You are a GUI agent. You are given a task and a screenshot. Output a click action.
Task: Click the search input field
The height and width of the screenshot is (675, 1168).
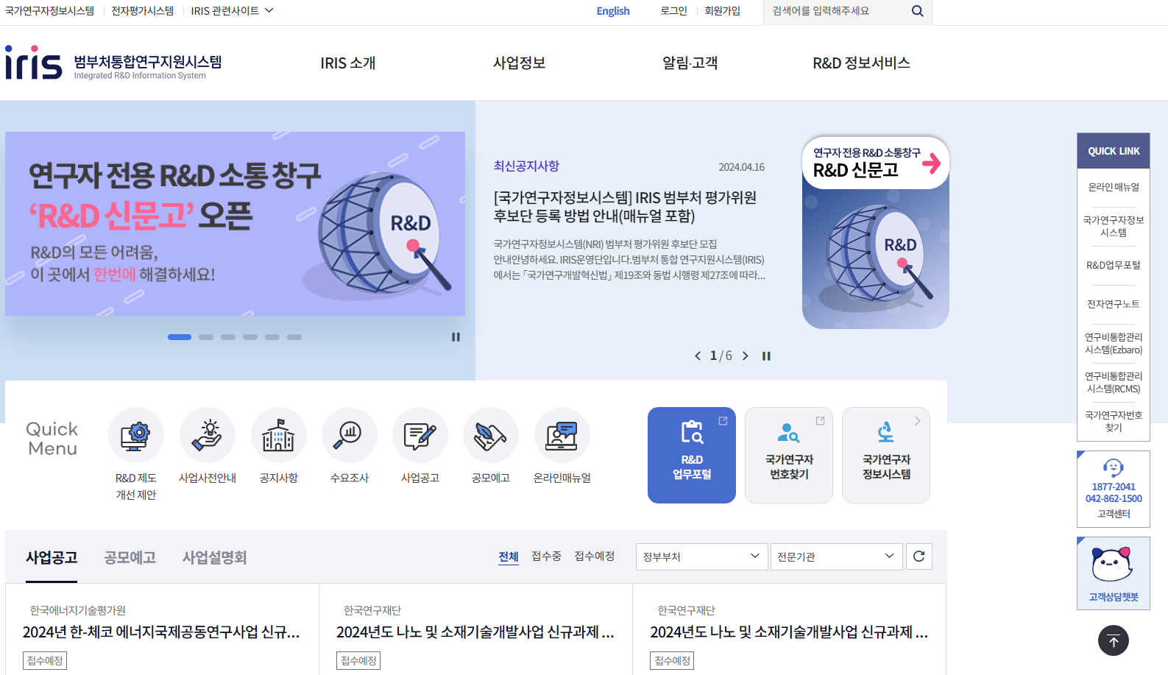pyautogui.click(x=835, y=11)
